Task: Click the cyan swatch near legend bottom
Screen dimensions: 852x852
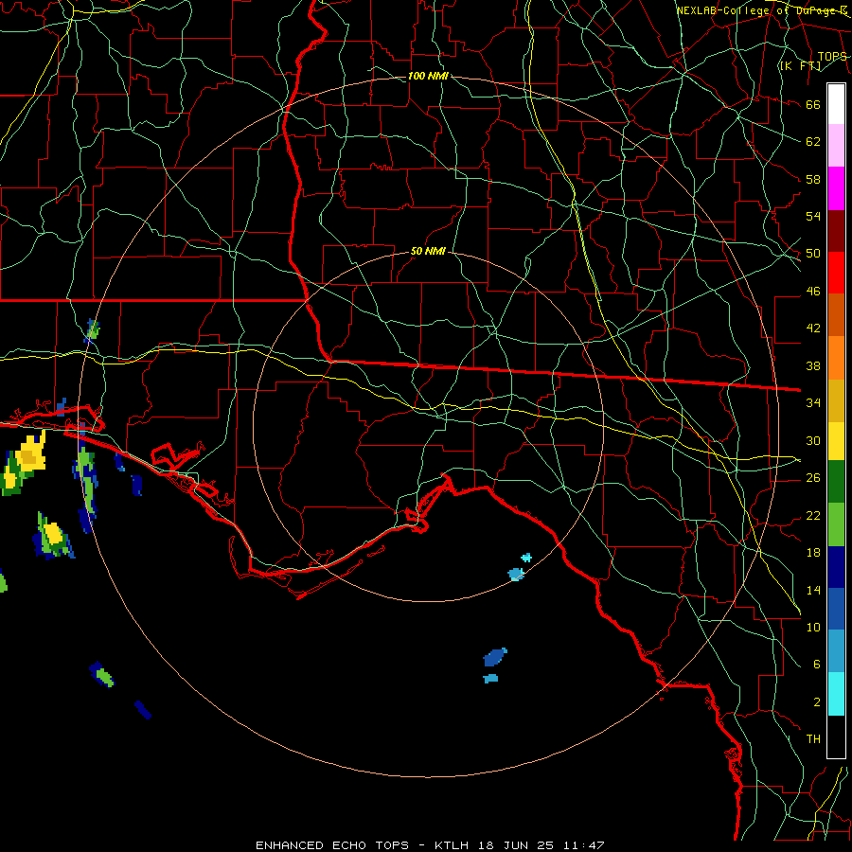Action: click(x=836, y=694)
